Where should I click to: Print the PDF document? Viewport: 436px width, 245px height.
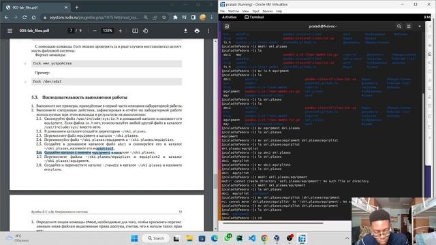(x=197, y=31)
